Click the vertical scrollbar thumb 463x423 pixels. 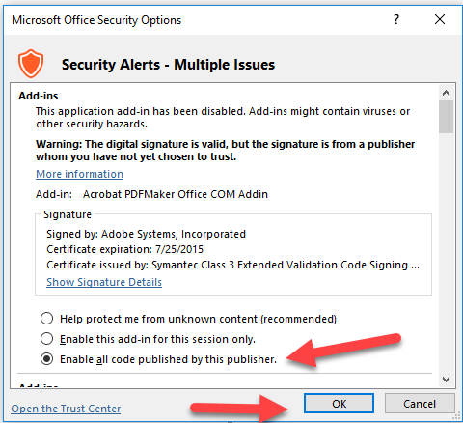(446, 117)
